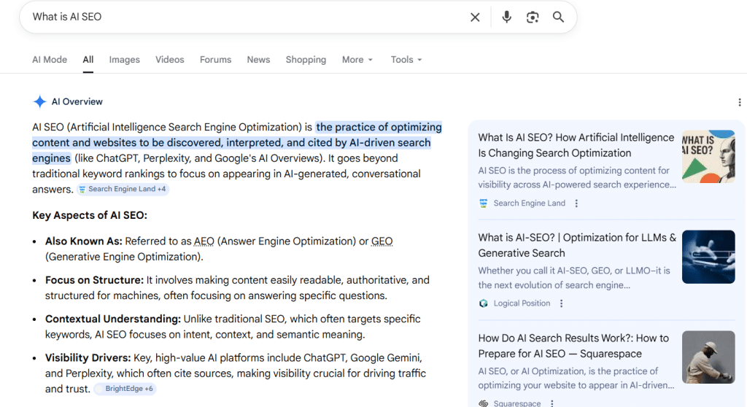Switch to AI Mode tab
This screenshot has height=407, width=747.
pos(50,60)
